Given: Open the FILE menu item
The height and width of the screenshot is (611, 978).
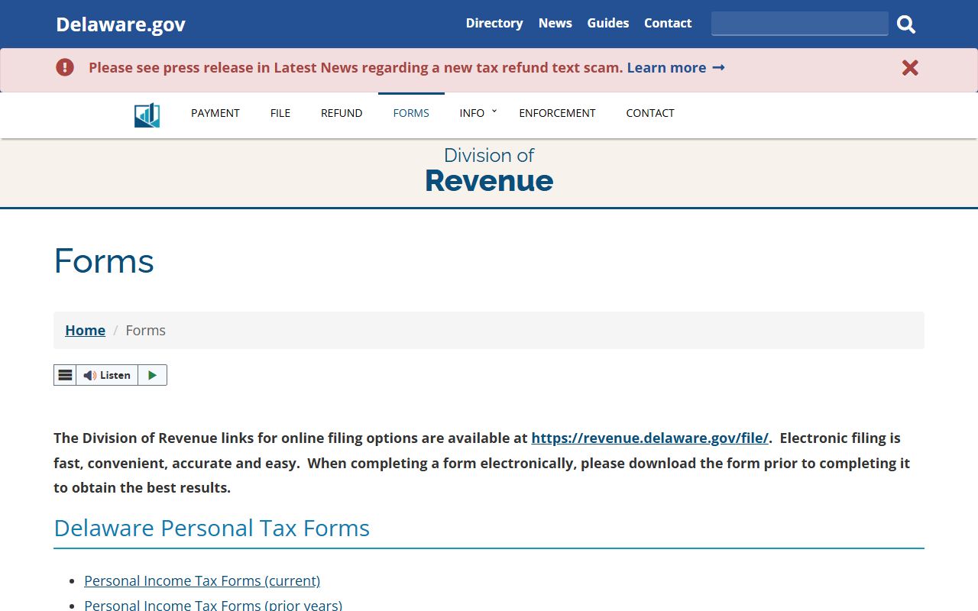Looking at the screenshot, I should point(280,113).
